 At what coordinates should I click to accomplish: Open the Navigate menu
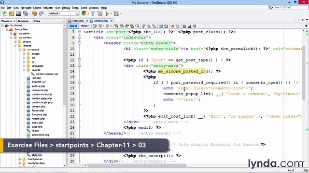(26, 8)
